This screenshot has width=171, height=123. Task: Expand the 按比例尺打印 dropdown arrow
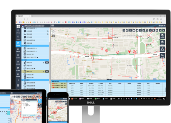[37, 57]
